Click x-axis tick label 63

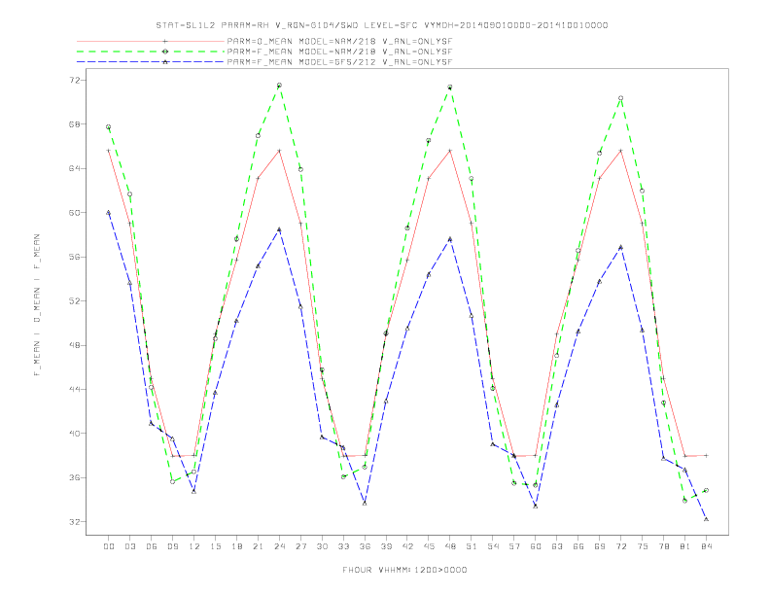tap(557, 546)
